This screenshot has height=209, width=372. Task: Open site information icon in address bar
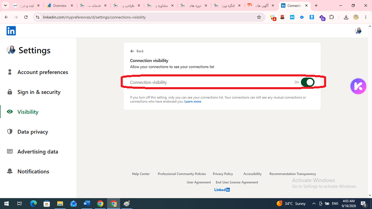click(38, 17)
